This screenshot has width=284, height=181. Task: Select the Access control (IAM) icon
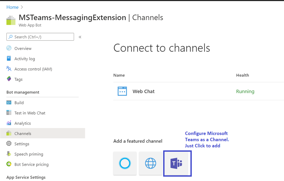9,69
